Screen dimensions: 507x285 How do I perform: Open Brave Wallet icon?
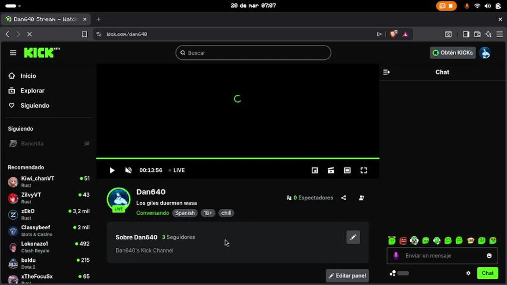pyautogui.click(x=477, y=34)
